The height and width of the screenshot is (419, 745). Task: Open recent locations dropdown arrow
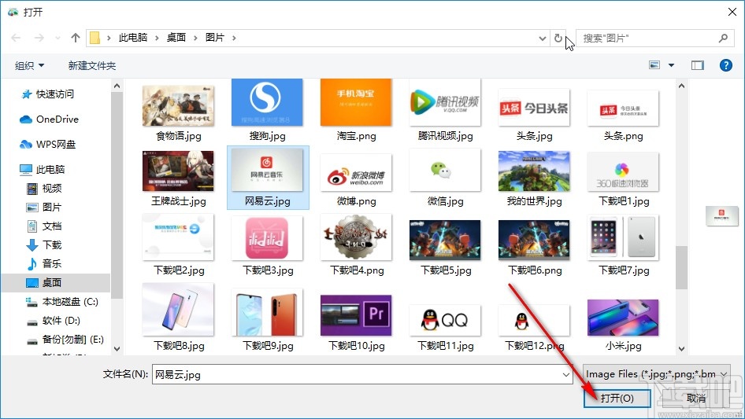[x=57, y=38]
